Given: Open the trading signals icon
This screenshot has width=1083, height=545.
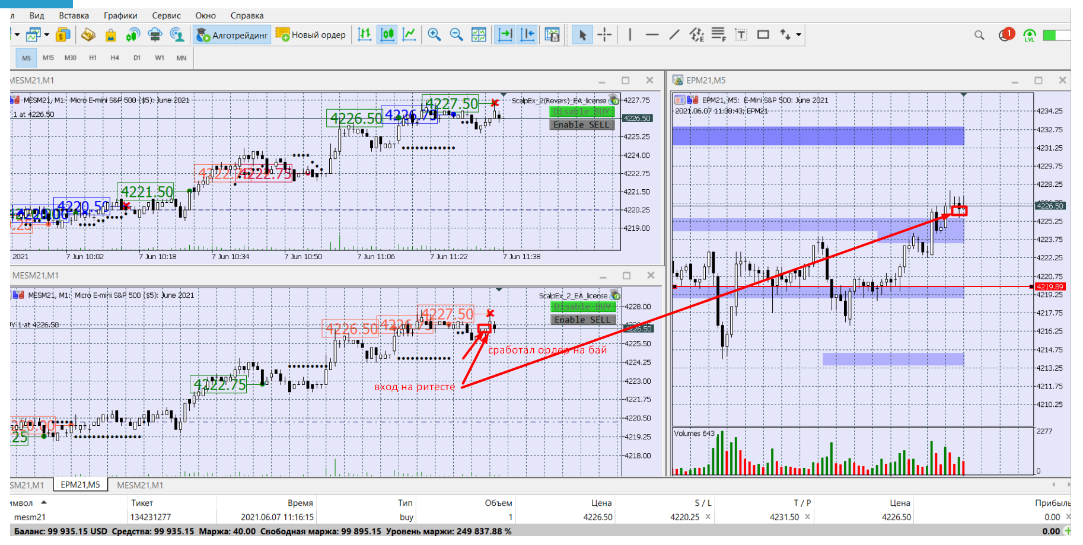Looking at the screenshot, I should point(133,35).
